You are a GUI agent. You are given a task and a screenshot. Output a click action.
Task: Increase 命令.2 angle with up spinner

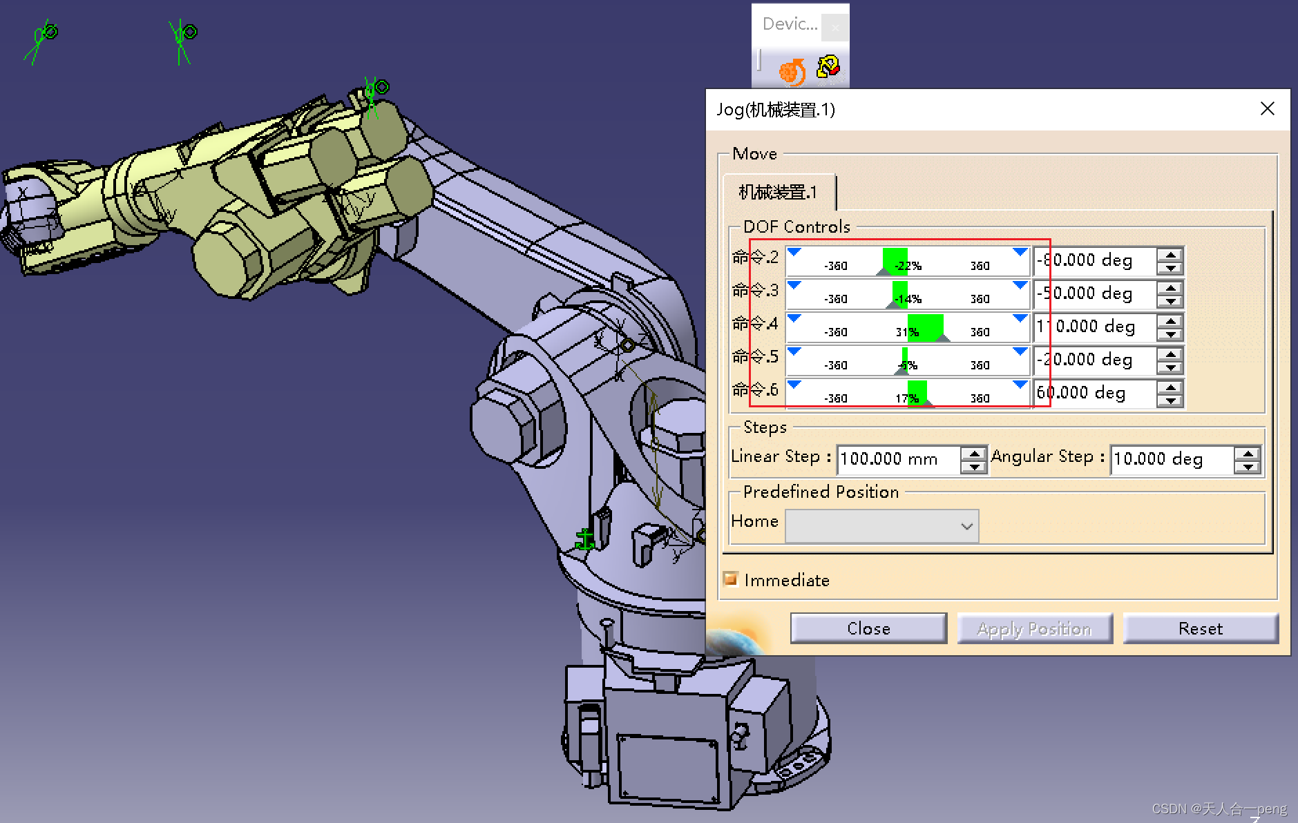point(1170,255)
